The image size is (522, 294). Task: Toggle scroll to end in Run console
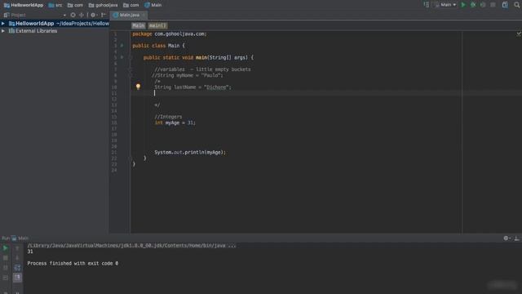click(17, 278)
